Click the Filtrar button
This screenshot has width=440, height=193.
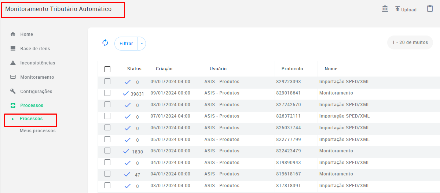tap(126, 44)
